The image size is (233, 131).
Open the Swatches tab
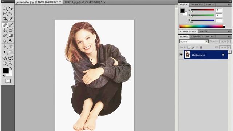197,5
